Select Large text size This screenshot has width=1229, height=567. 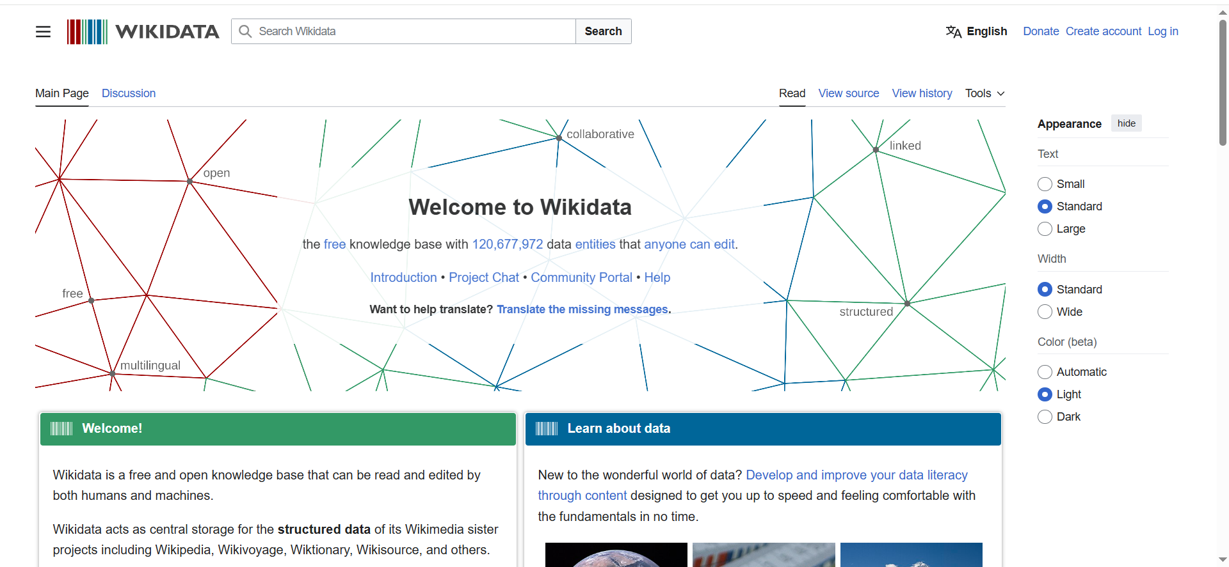click(1045, 229)
